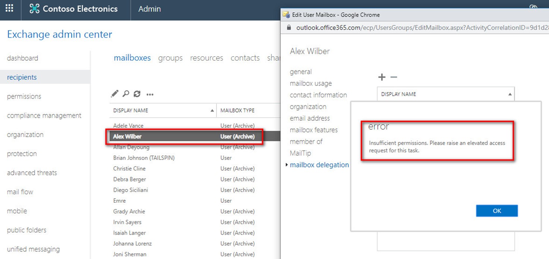Viewport: 549px width, 259px height.
Task: Click the refresh icon in mailboxes toolbar
Action: 137,94
